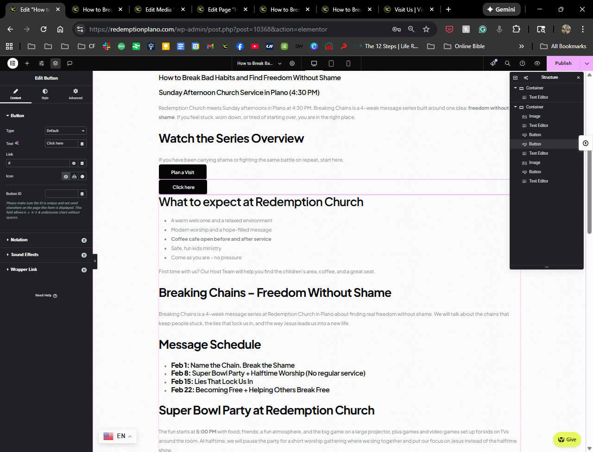Switch to the Advanced tab
The image size is (593, 452).
[76, 94]
